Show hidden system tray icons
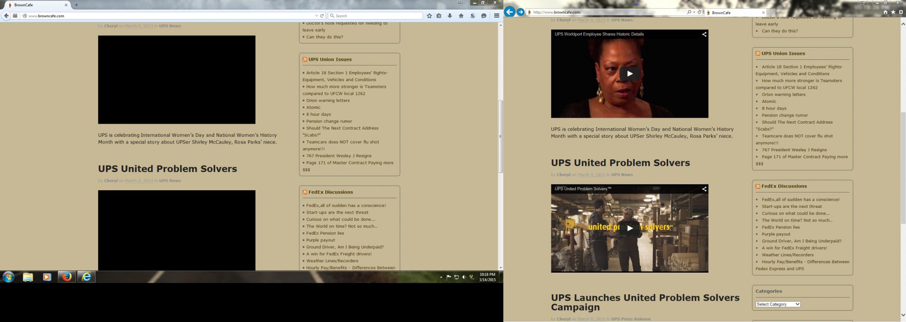The image size is (906, 322). [x=441, y=277]
